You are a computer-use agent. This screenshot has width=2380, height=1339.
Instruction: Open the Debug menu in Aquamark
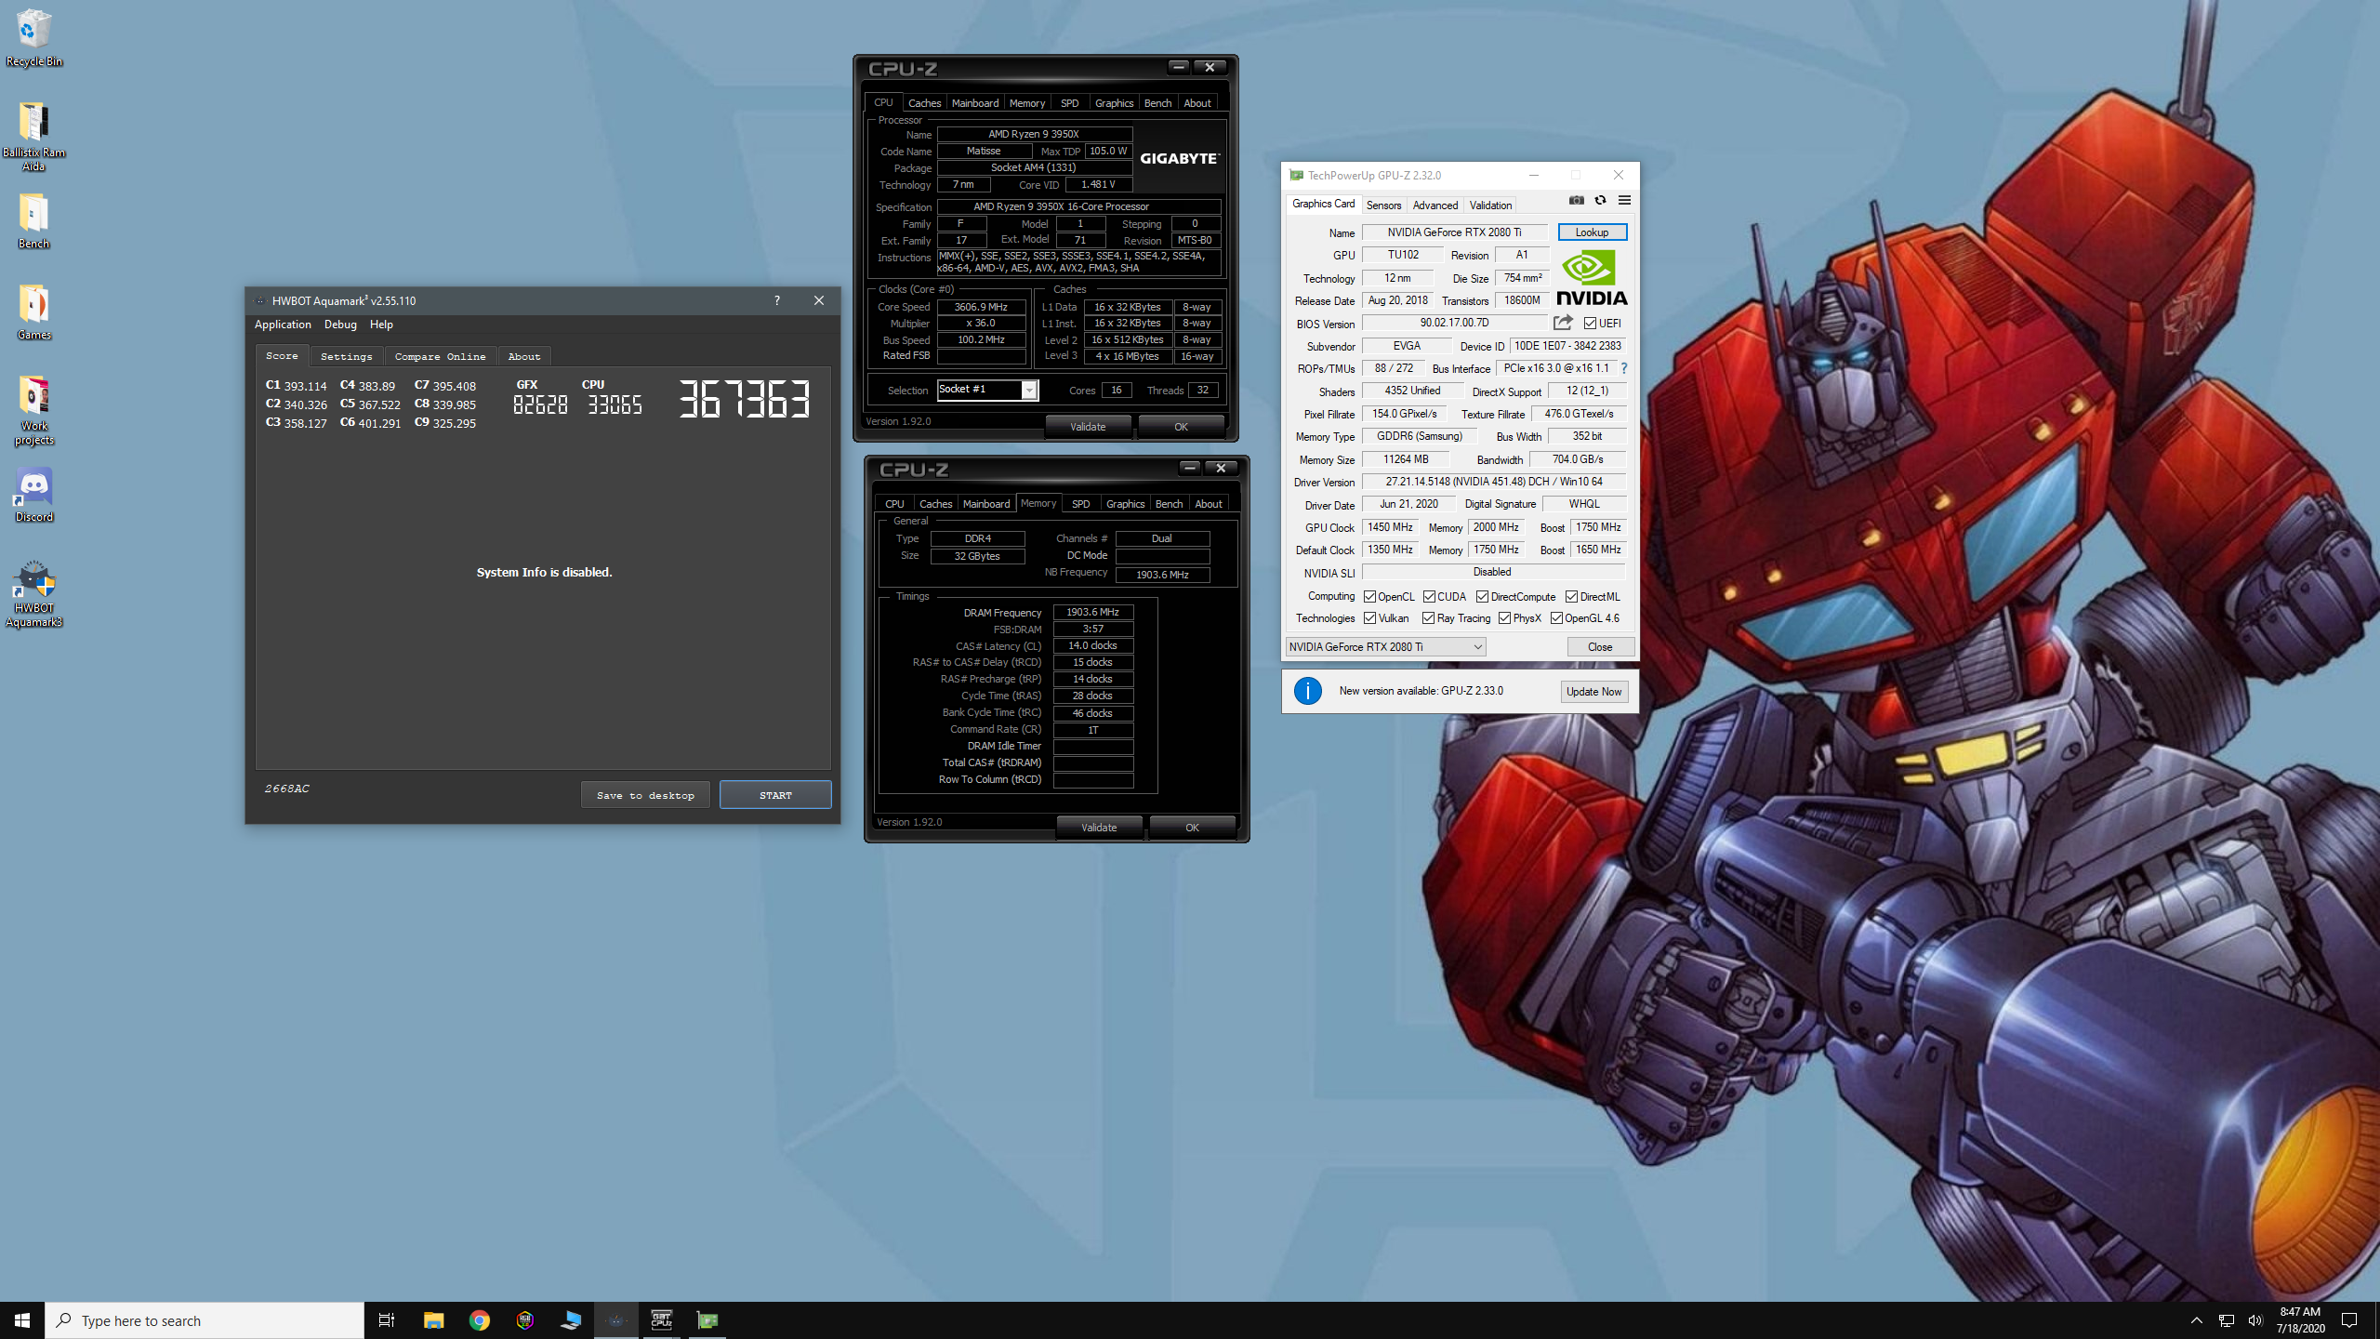340,325
